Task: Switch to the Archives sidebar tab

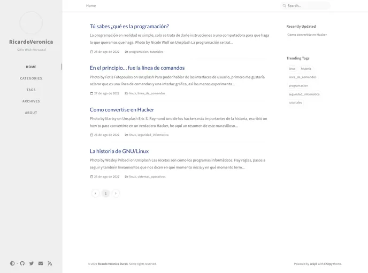Action: pyautogui.click(x=31, y=101)
